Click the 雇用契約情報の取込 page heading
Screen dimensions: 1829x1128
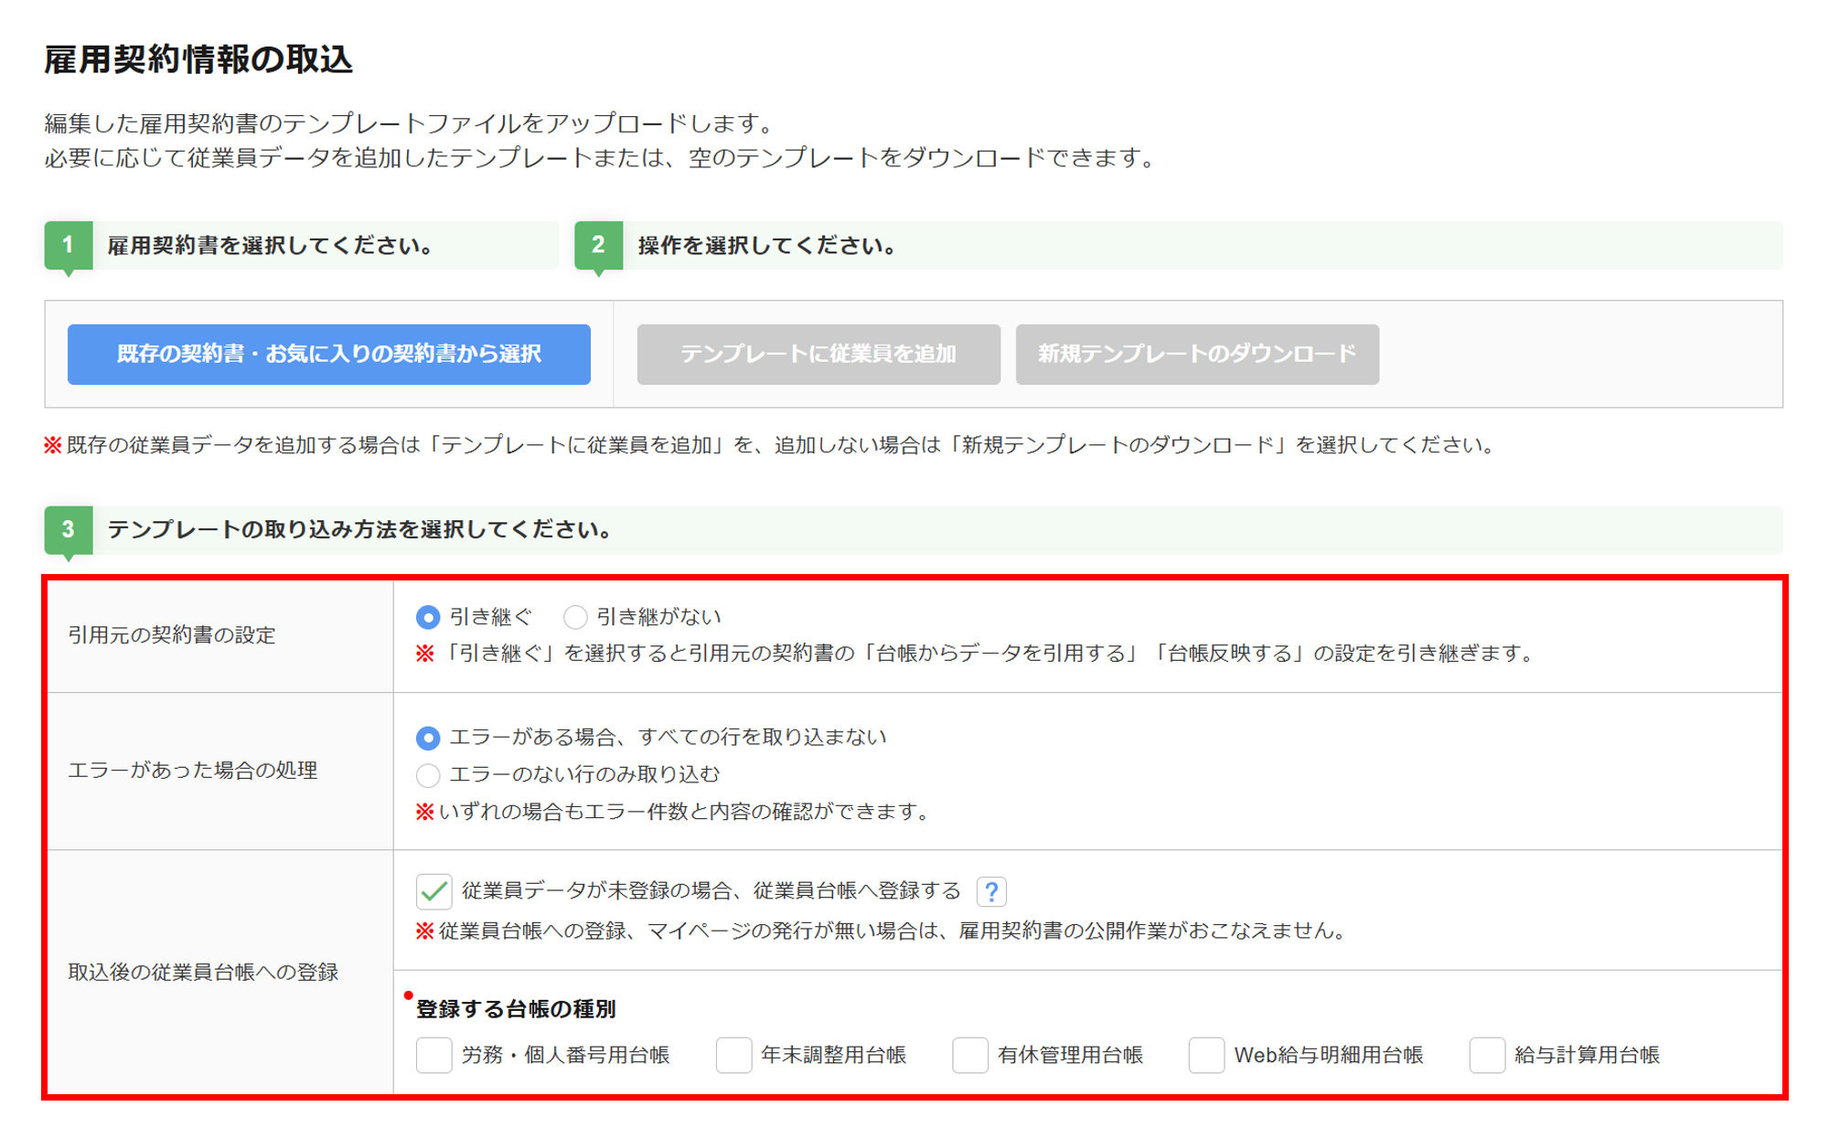198,59
